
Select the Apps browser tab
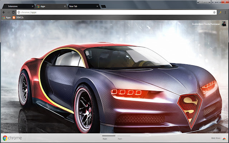point(51,6)
